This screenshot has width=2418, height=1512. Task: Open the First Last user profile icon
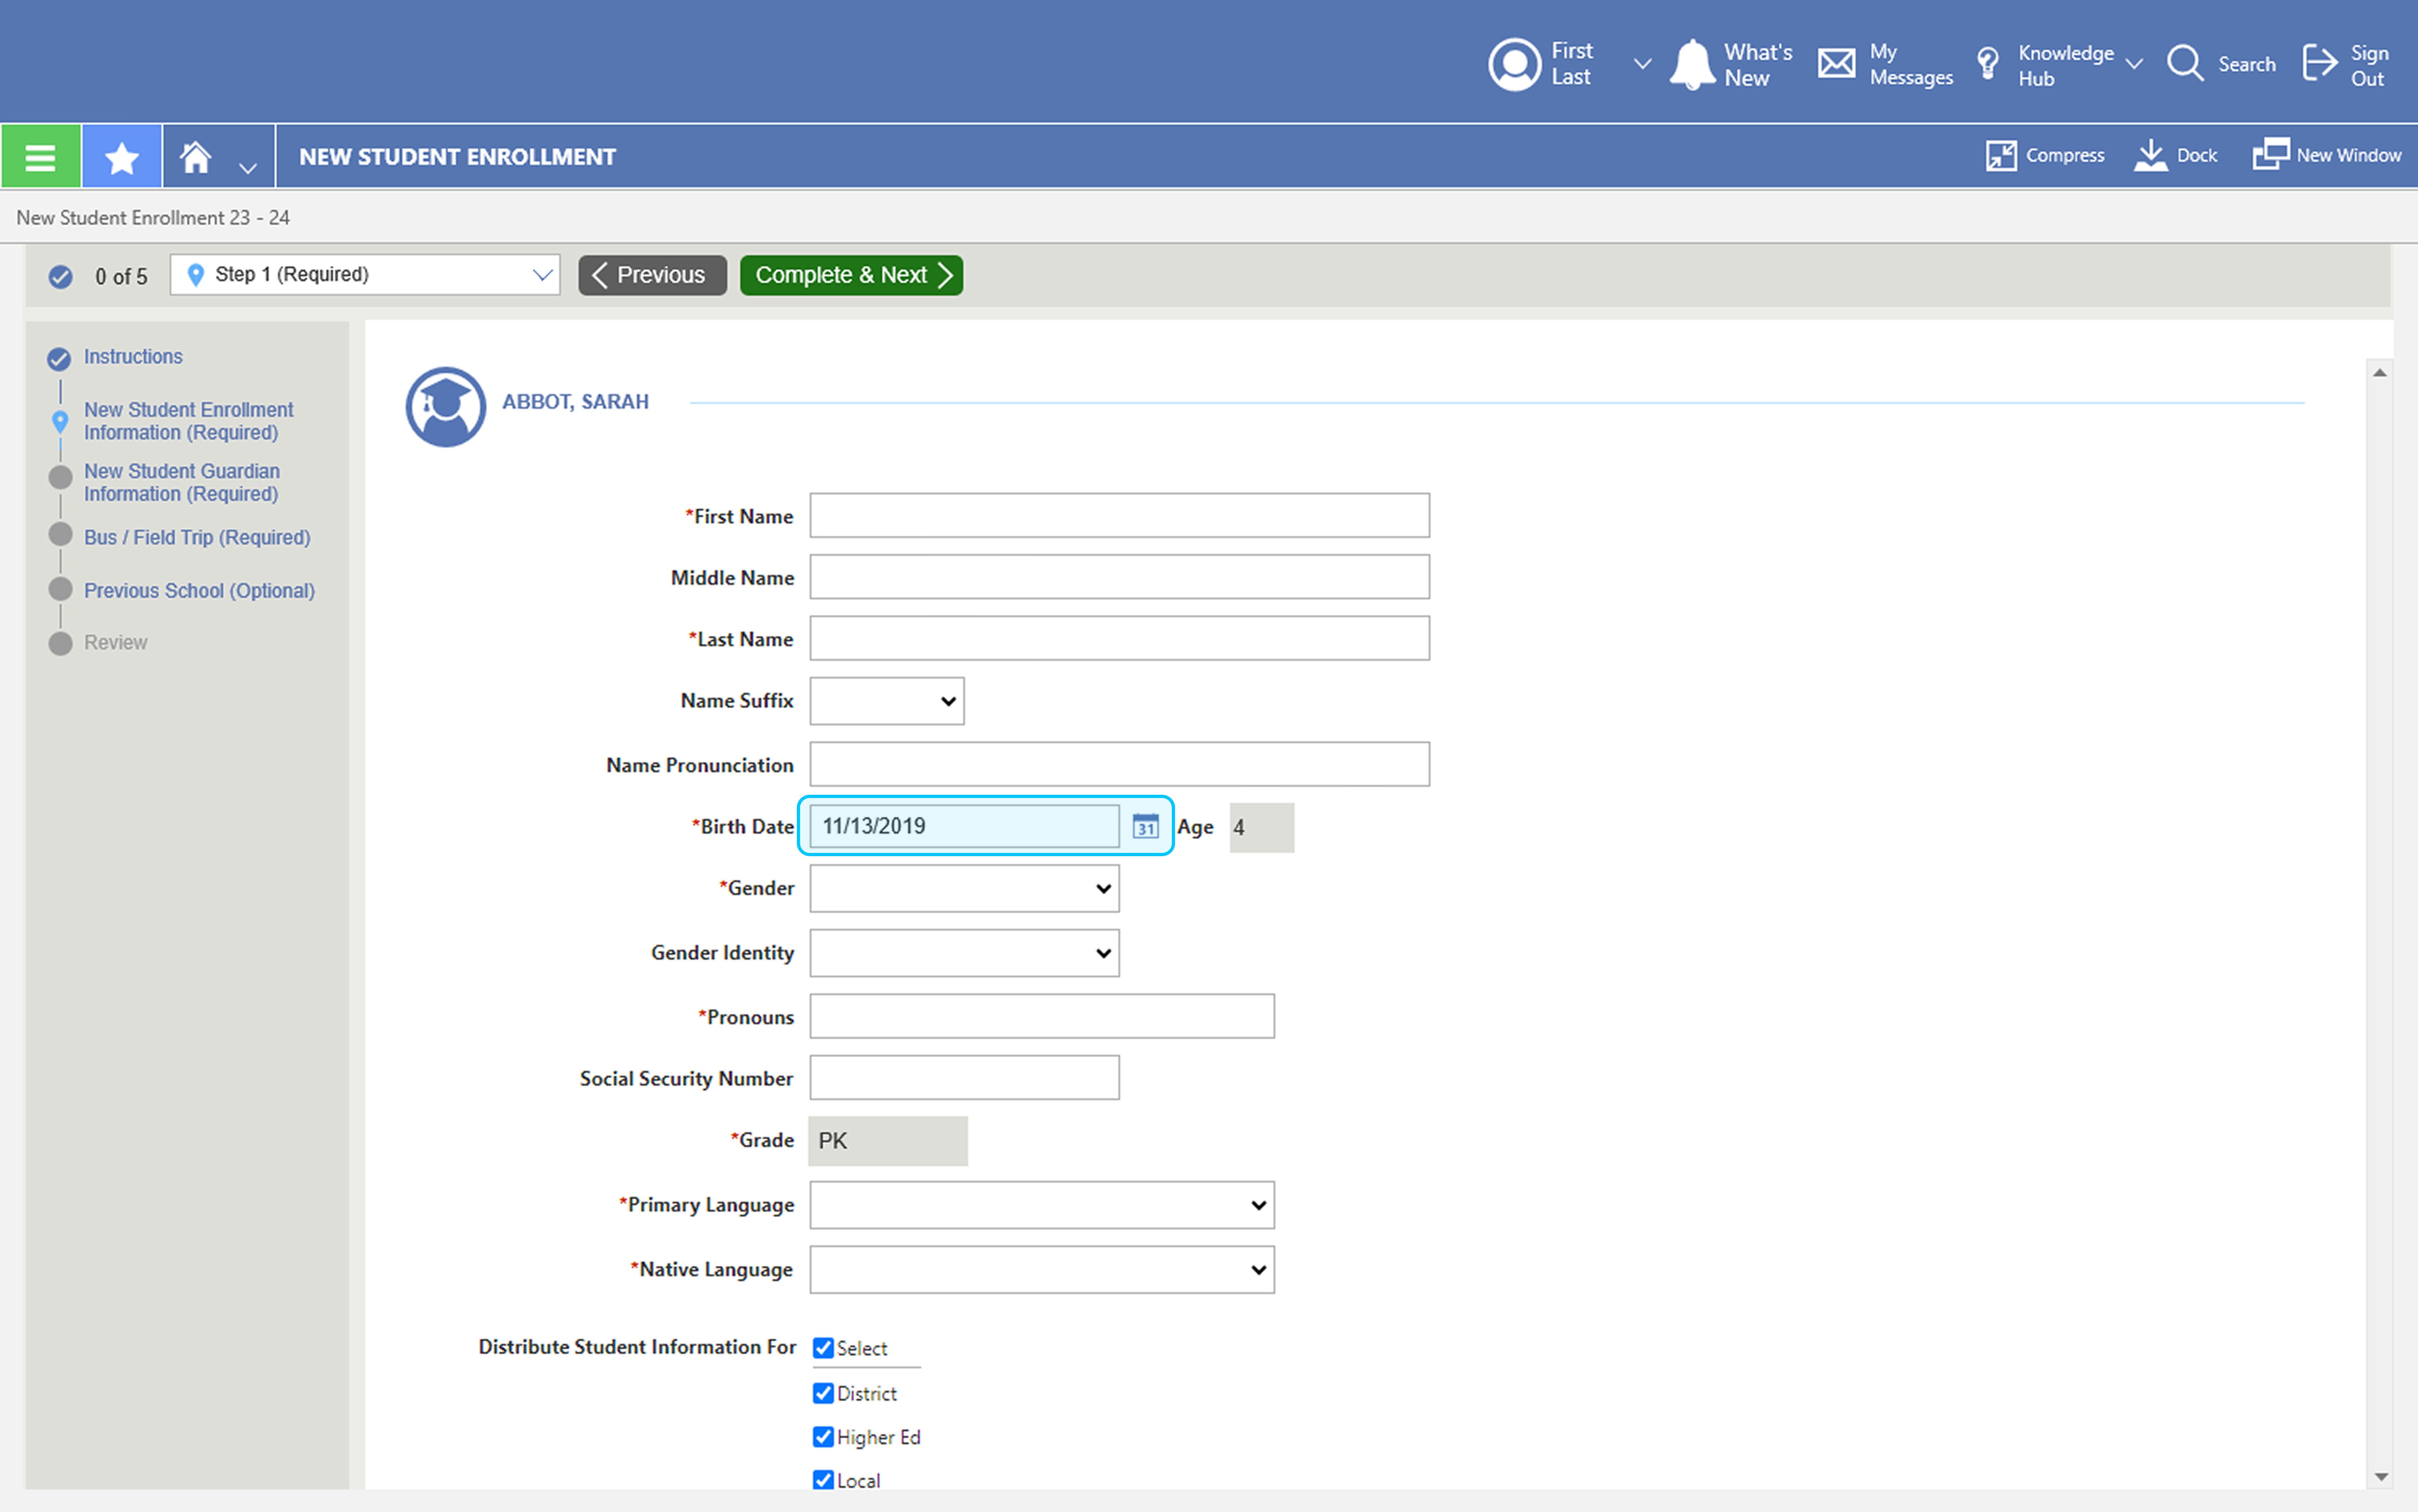(x=1514, y=65)
